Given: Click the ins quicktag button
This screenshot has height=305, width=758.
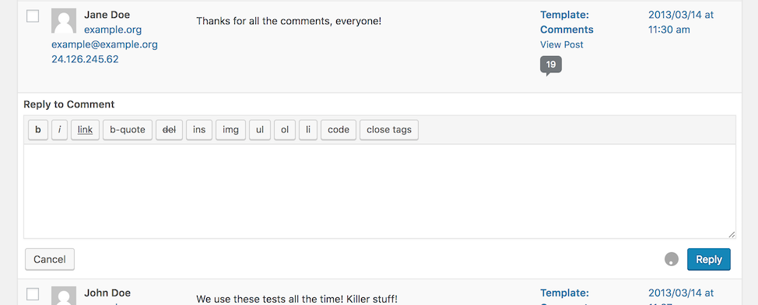Looking at the screenshot, I should [x=199, y=130].
